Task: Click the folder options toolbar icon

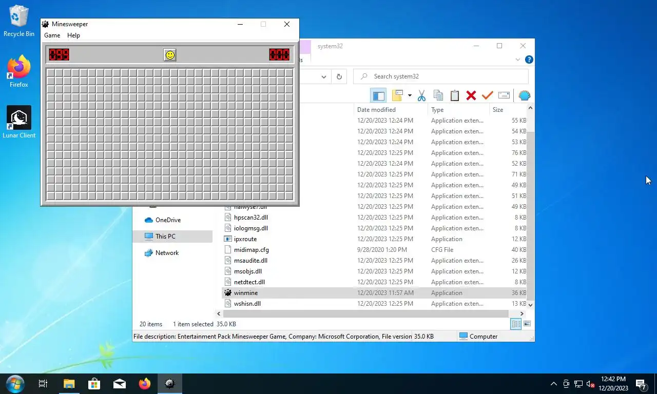Action: coord(397,95)
